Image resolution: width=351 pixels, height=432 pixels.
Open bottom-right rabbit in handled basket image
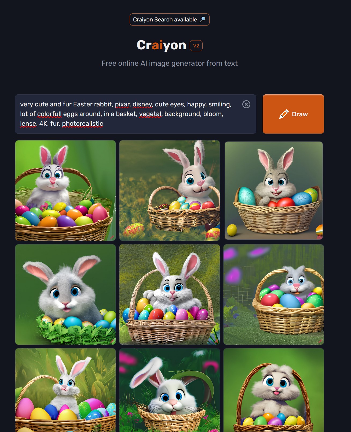point(274,390)
